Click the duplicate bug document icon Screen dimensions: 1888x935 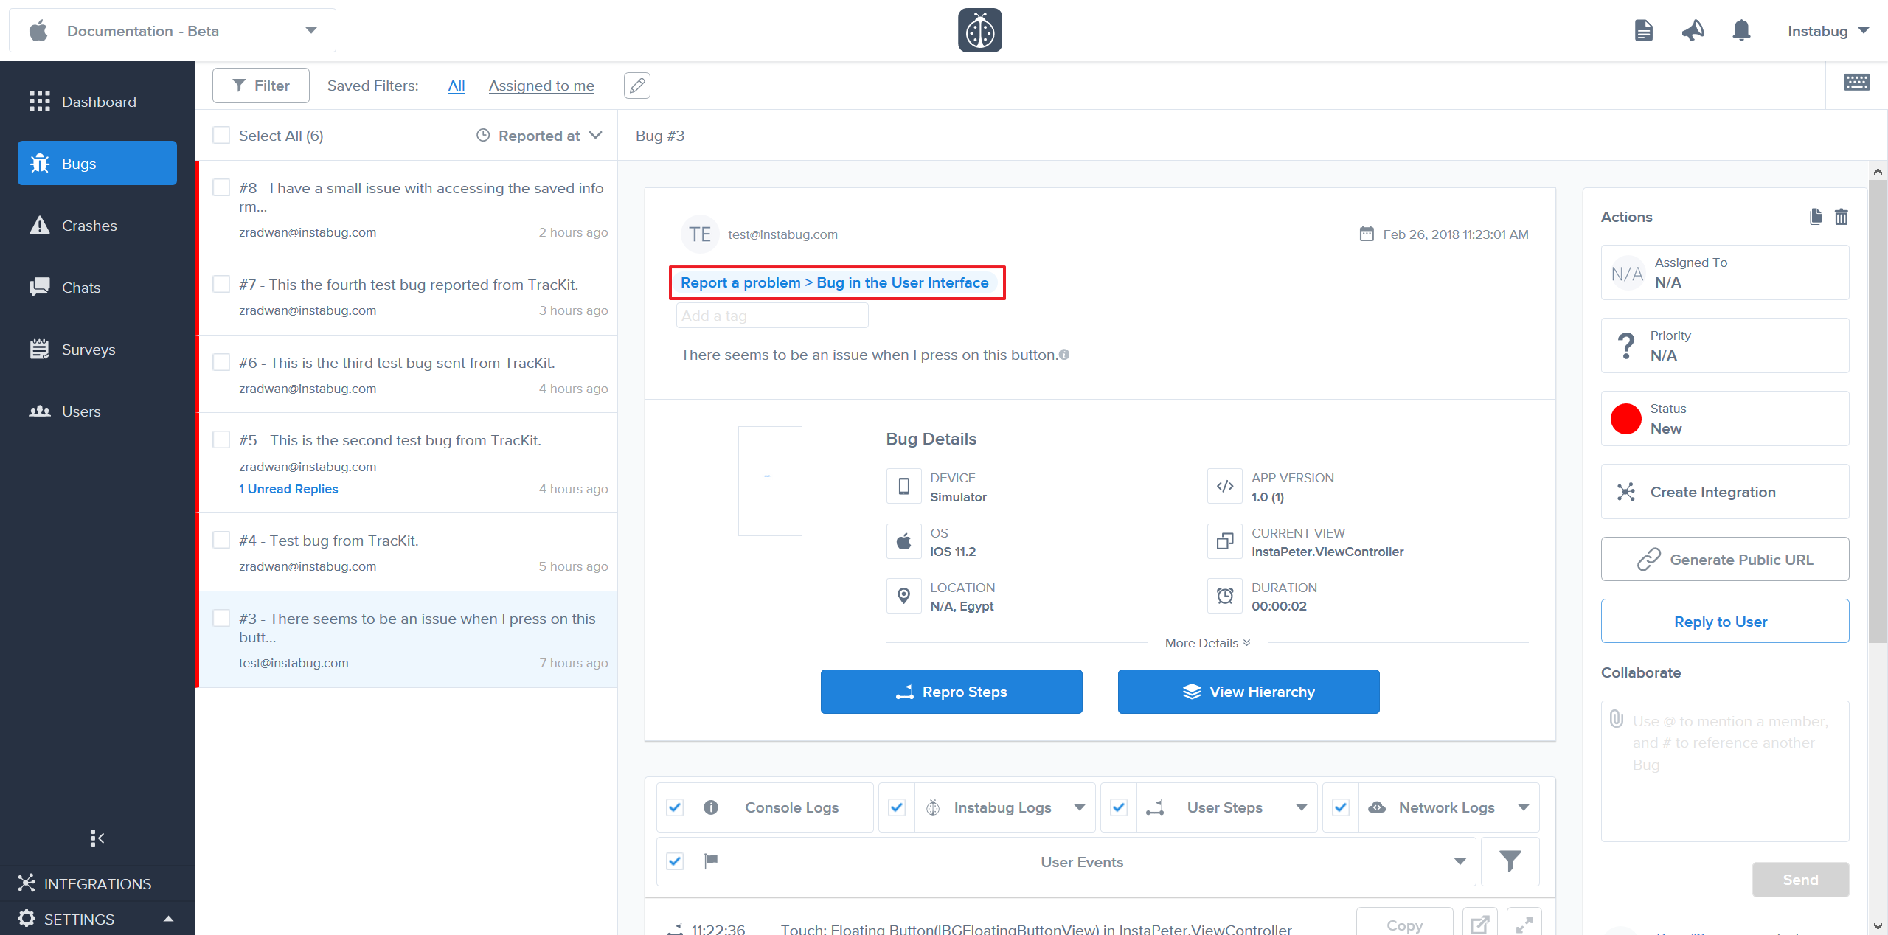(x=1816, y=217)
